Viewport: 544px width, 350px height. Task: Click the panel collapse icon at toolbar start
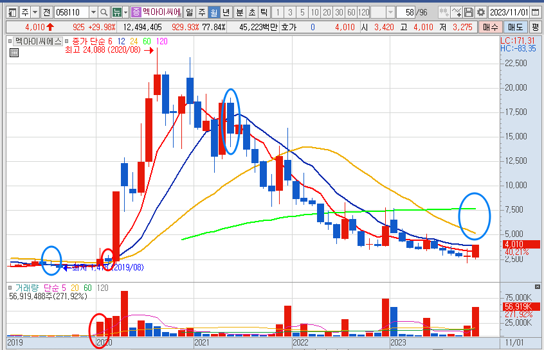(12, 13)
